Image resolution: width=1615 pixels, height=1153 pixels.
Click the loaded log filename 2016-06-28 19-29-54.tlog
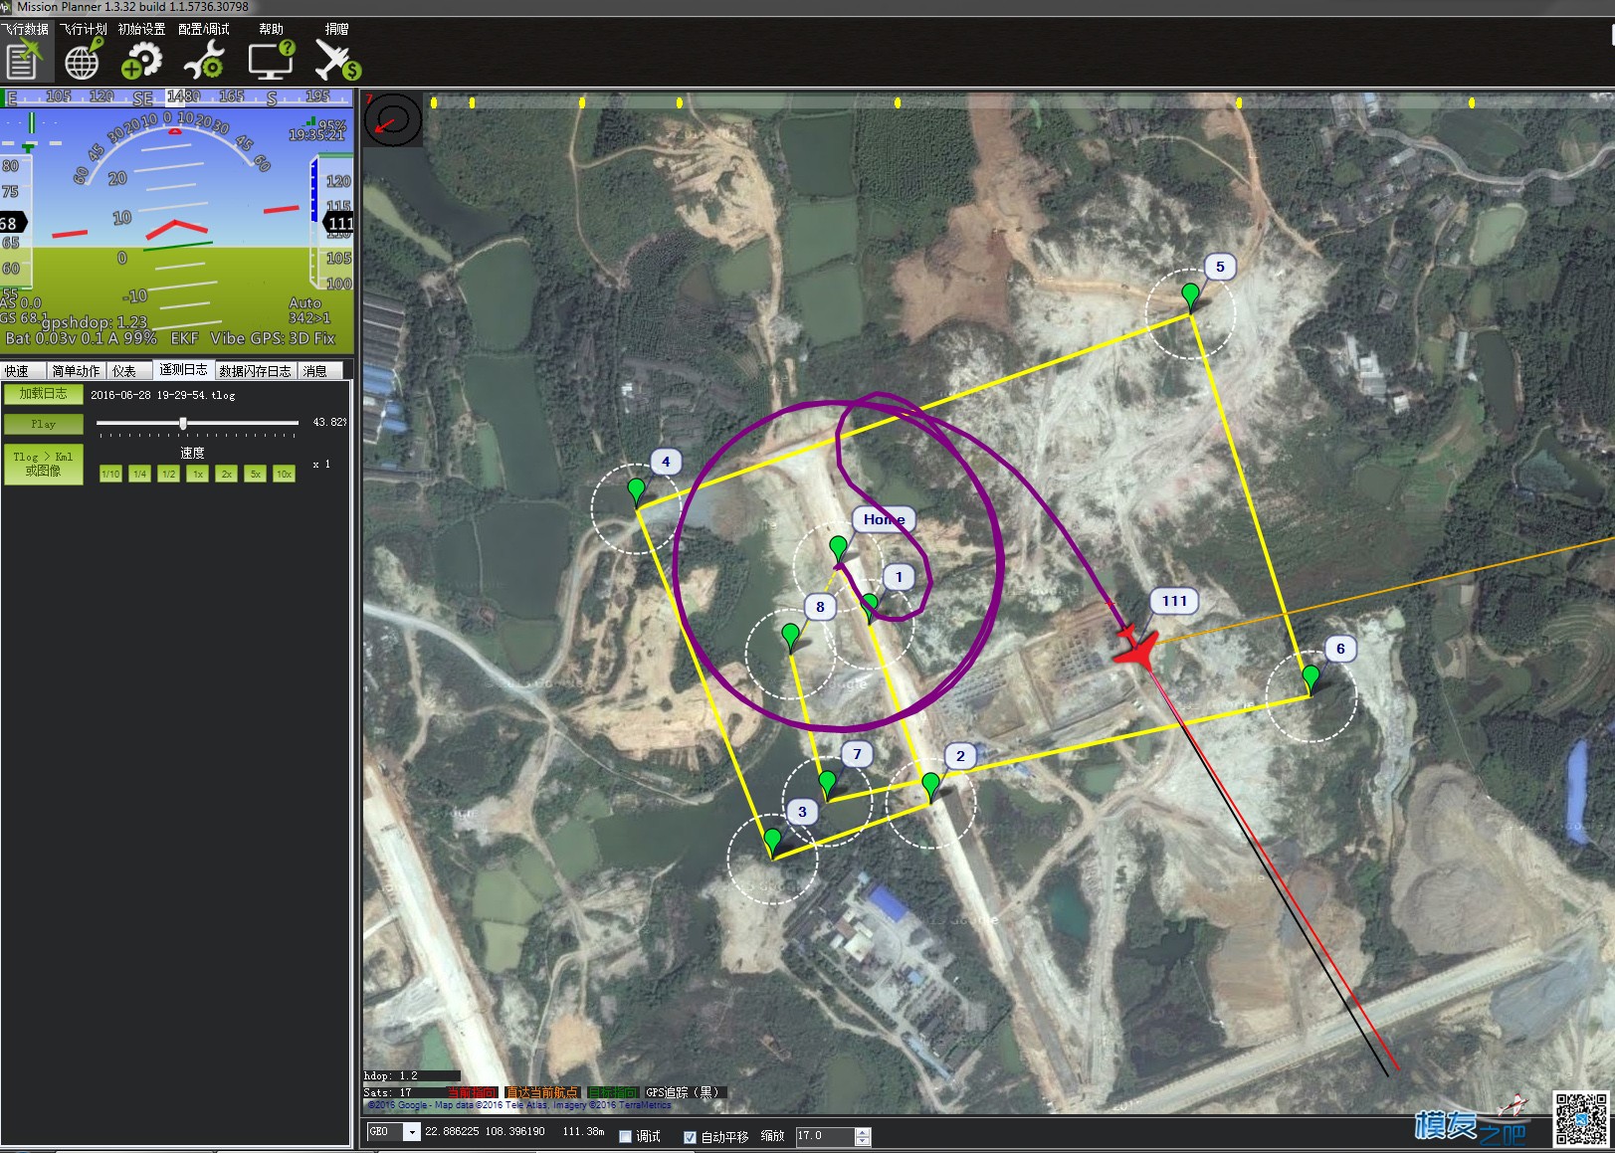coord(163,395)
